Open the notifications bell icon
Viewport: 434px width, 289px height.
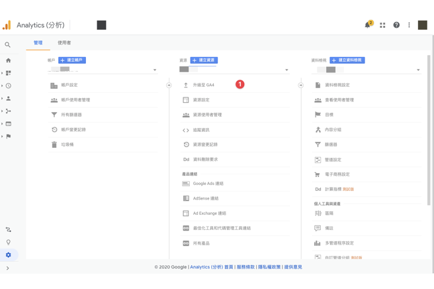(x=368, y=25)
